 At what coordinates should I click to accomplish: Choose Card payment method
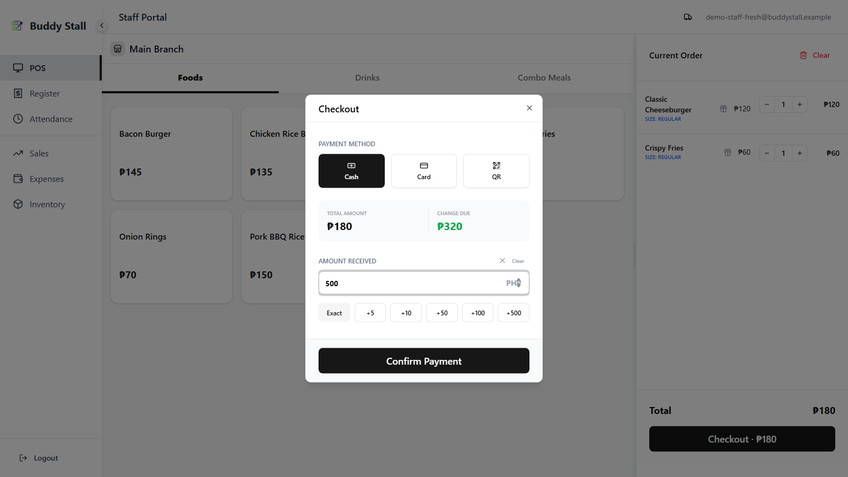tap(424, 171)
